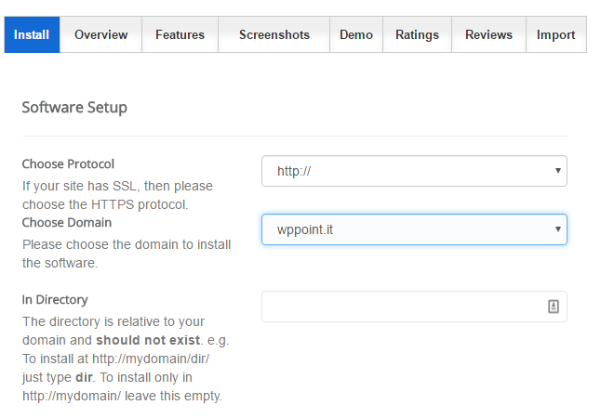Screen dimensions: 601x418
Task: Open the Choose Domain wppoint.it dropdown
Action: [414, 229]
